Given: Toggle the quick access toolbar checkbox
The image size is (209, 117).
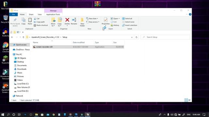Looking at the screenshot, I should pyautogui.click(x=11, y=32).
